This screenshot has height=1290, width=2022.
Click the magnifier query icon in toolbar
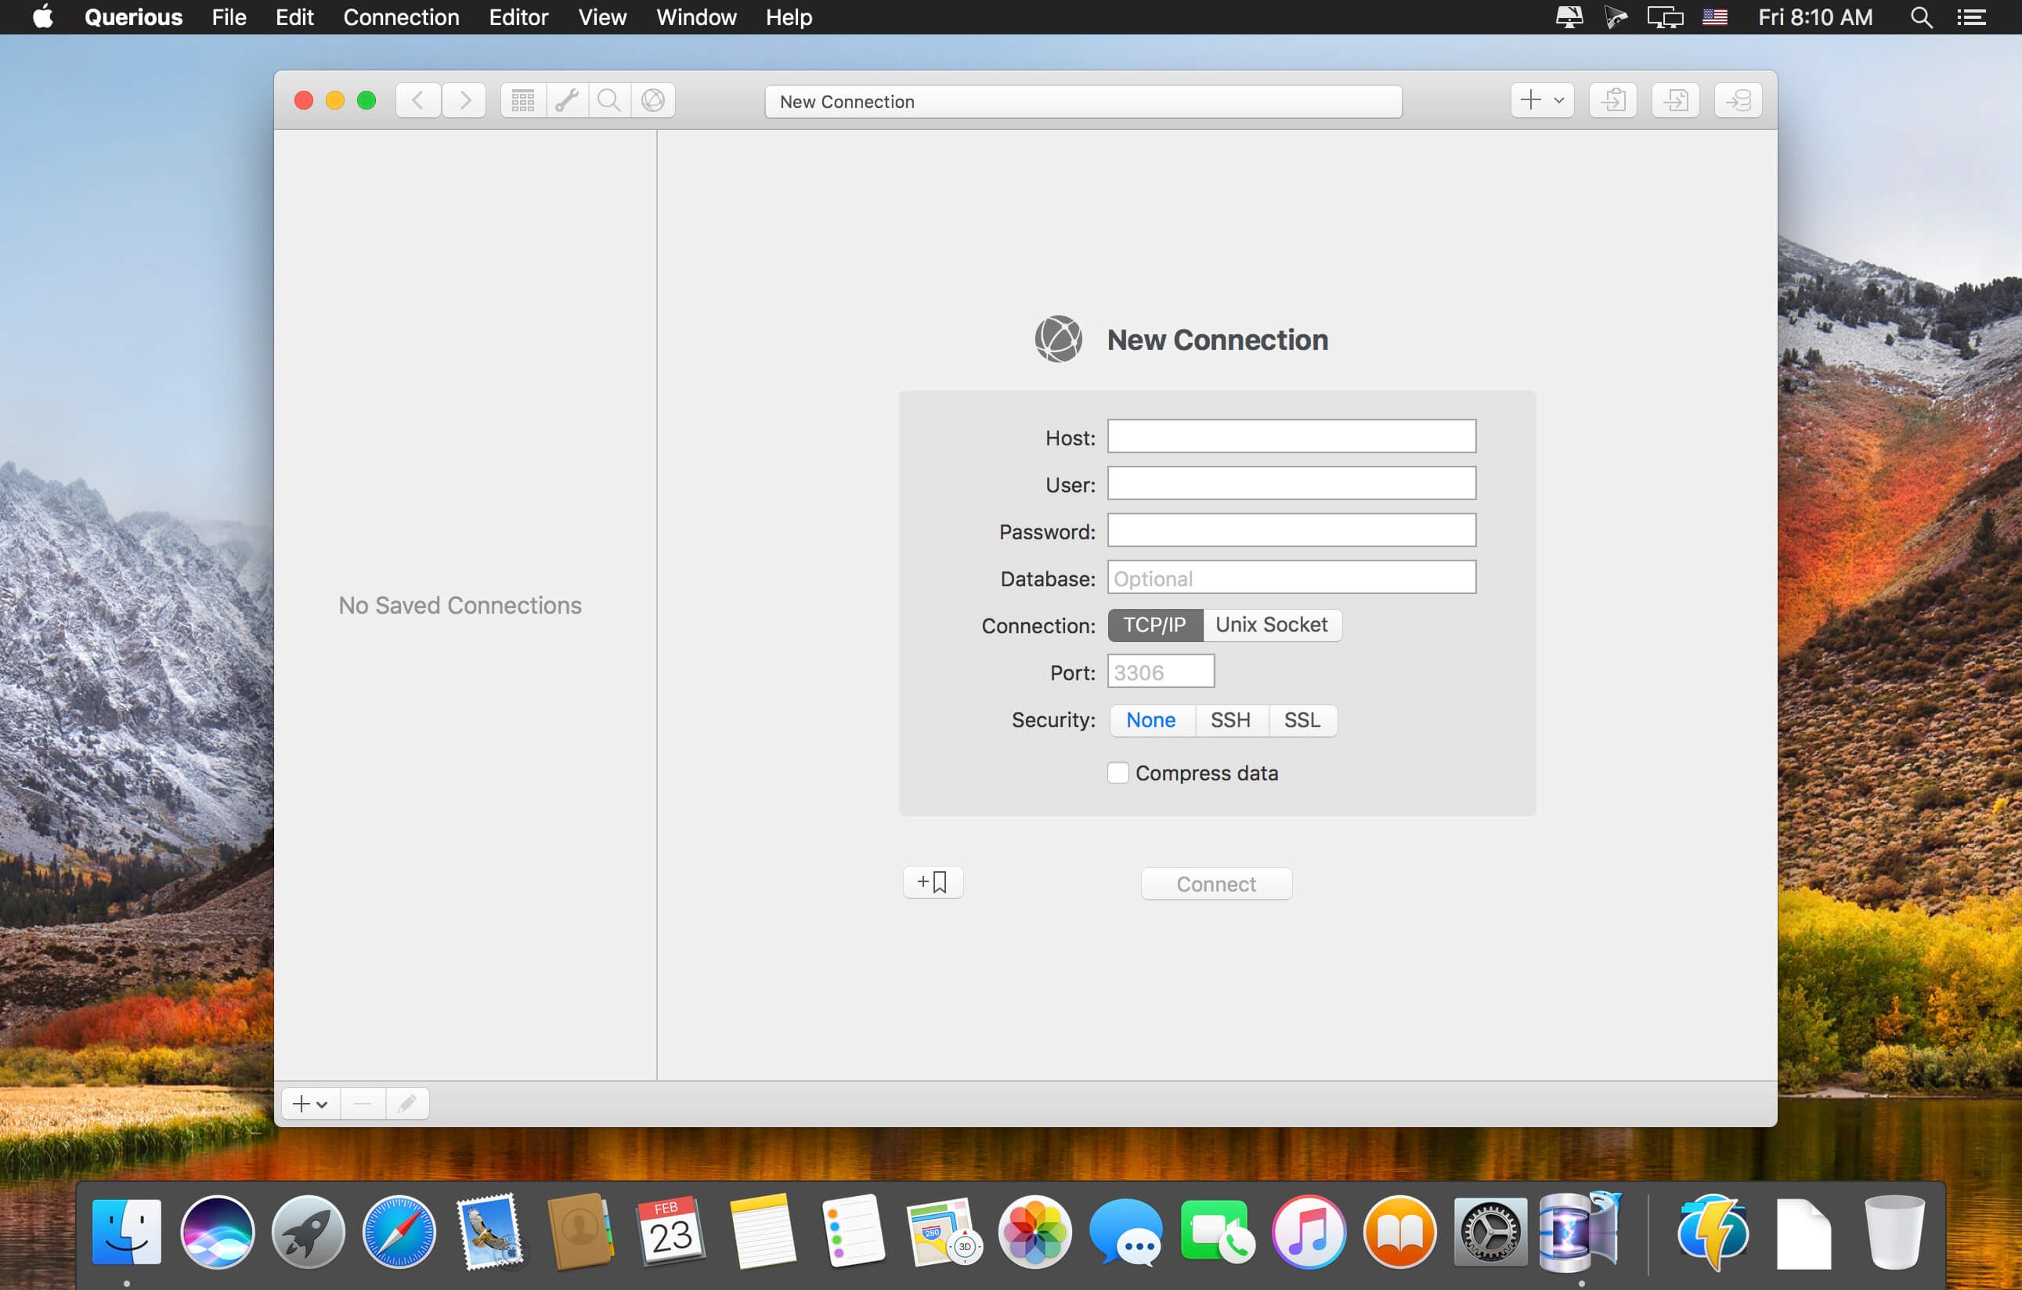tap(609, 101)
